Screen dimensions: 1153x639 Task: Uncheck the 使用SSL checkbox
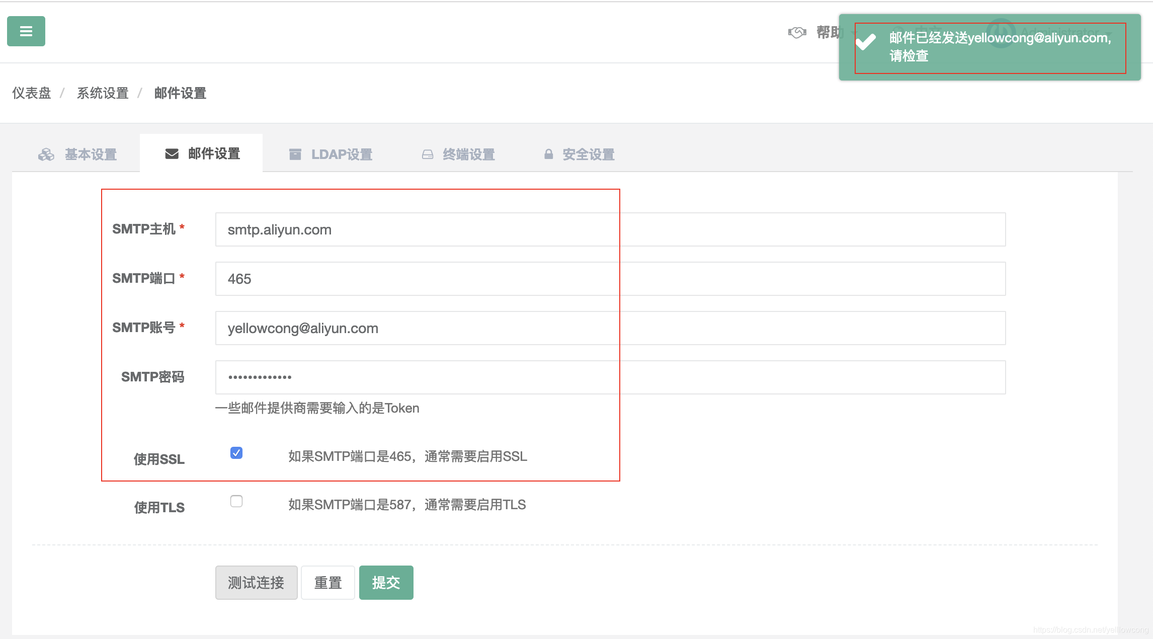click(x=236, y=453)
